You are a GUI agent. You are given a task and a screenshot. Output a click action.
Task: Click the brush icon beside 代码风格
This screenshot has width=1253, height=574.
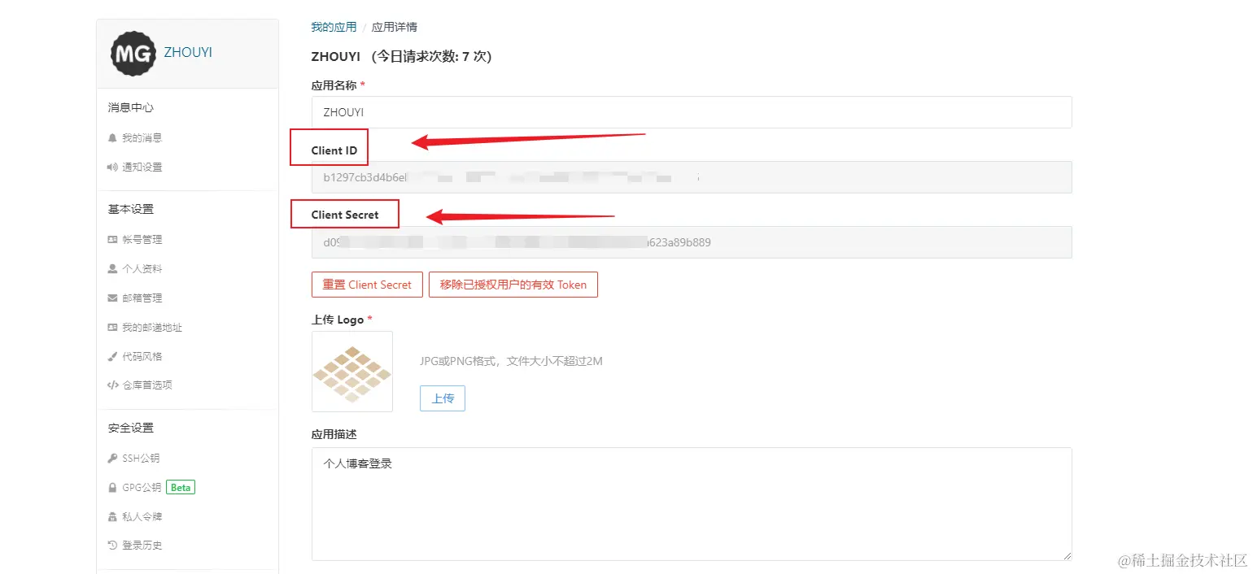coord(112,357)
